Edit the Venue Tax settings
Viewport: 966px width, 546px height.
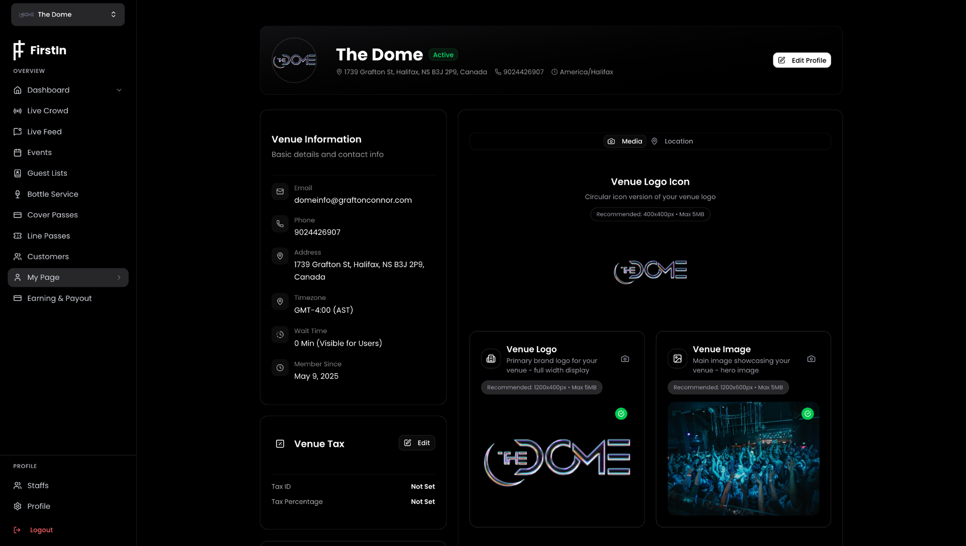(417, 443)
